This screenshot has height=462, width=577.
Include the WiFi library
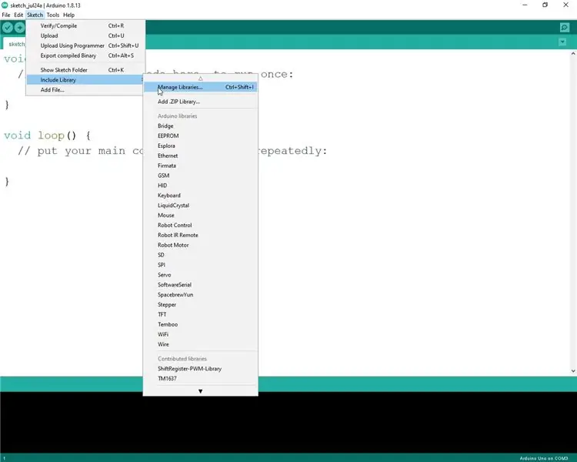coord(200,334)
